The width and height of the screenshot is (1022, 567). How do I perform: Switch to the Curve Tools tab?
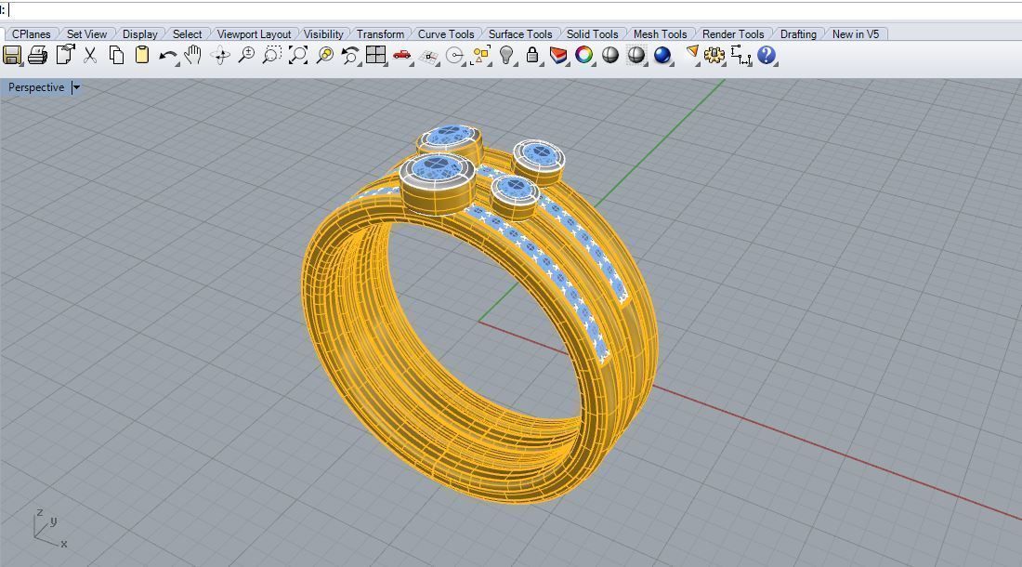tap(446, 33)
